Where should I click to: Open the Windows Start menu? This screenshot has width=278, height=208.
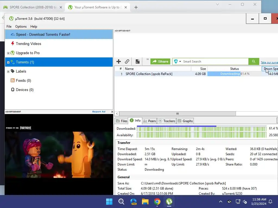(x=109, y=201)
